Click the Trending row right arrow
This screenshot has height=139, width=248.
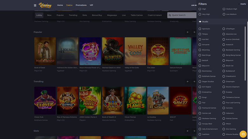pos(194,82)
